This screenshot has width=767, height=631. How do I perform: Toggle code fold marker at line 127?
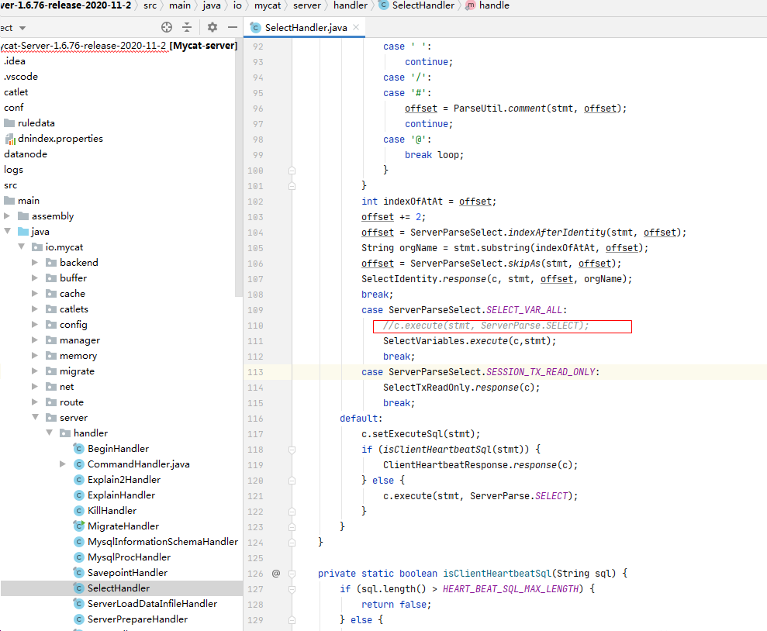click(x=292, y=589)
